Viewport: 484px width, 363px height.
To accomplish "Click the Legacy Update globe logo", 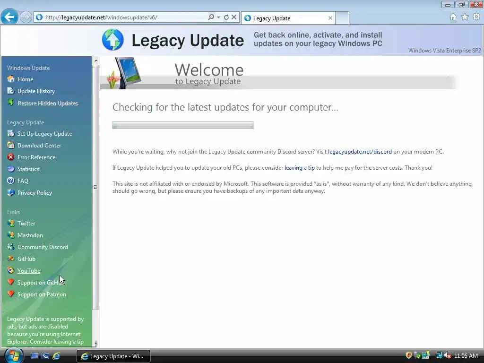I will pyautogui.click(x=112, y=40).
